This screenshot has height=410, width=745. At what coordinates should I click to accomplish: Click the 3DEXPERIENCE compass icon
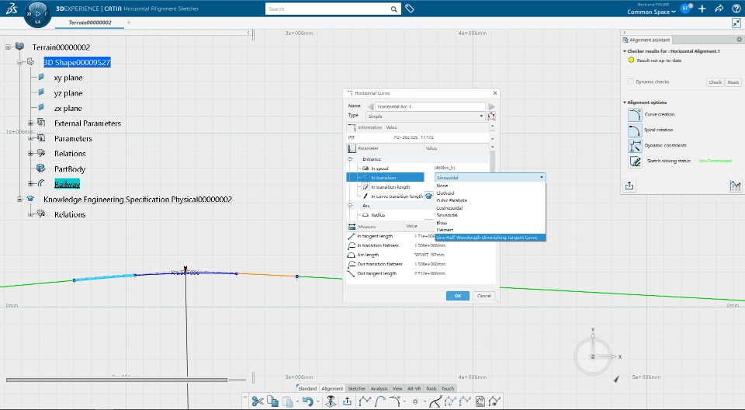(37, 14)
